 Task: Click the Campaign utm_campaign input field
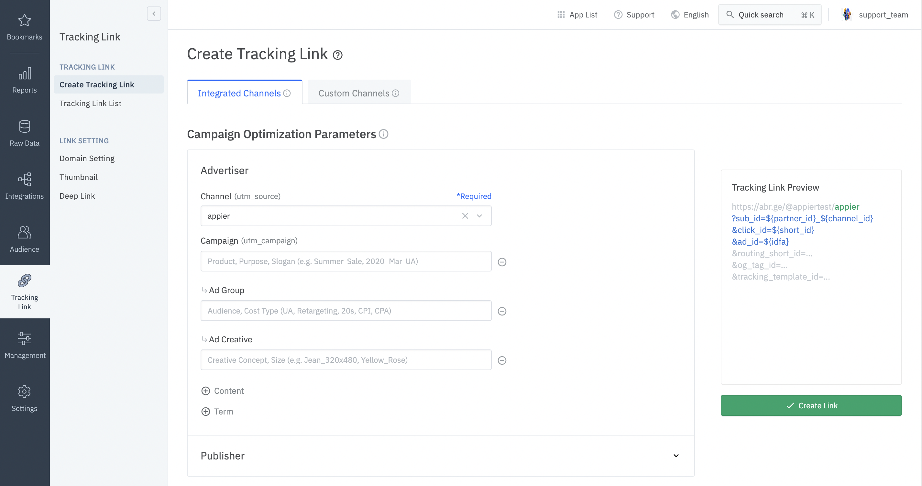click(346, 261)
